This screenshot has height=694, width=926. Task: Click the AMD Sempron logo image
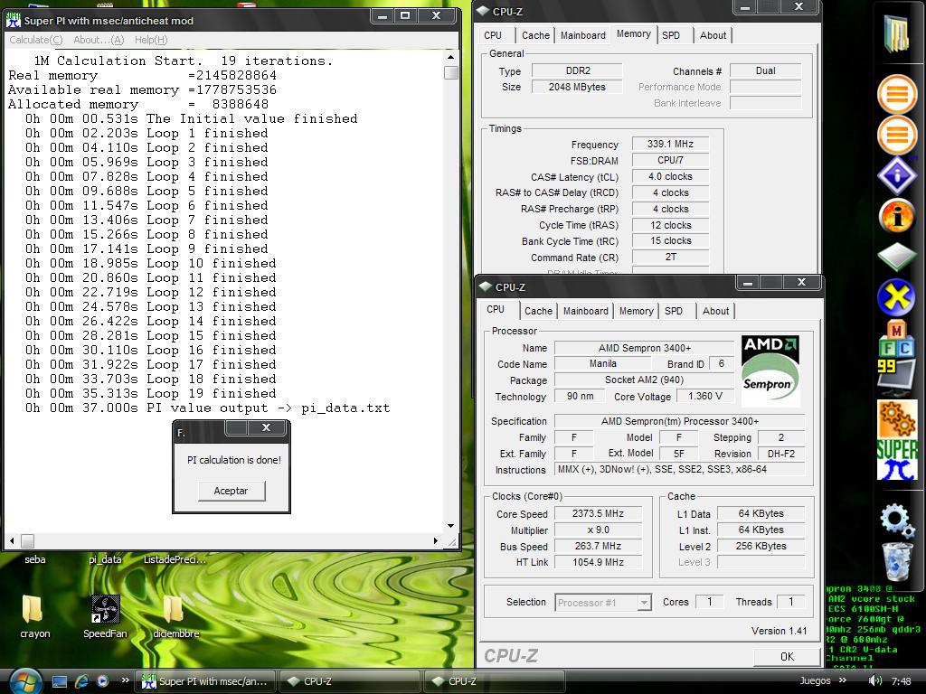tap(770, 370)
